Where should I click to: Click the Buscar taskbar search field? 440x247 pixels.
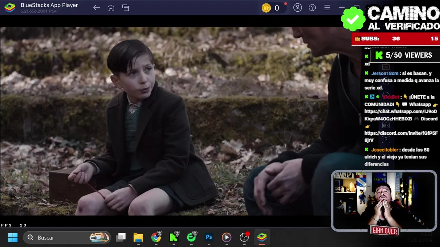(67, 237)
